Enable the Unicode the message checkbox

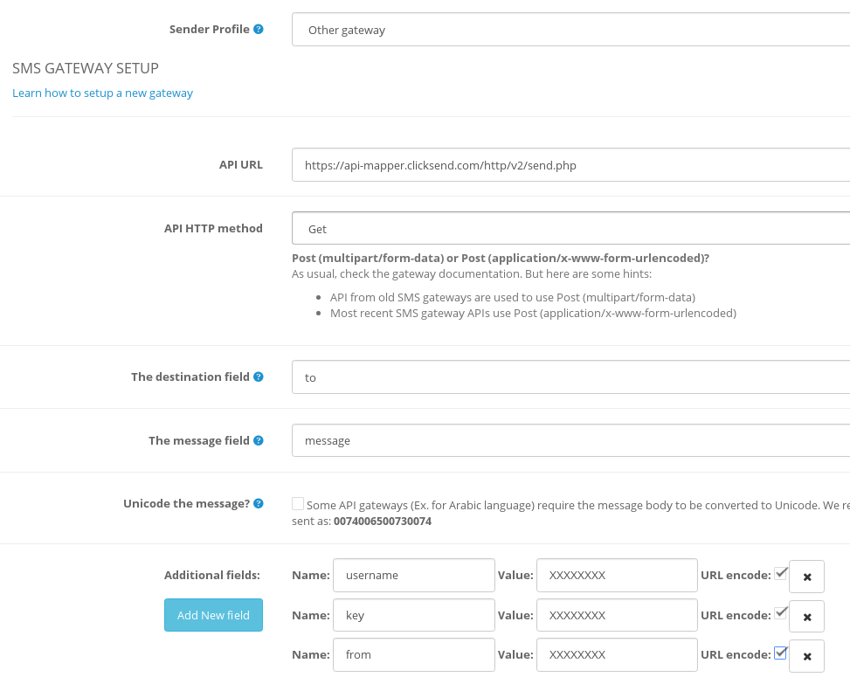tap(298, 503)
